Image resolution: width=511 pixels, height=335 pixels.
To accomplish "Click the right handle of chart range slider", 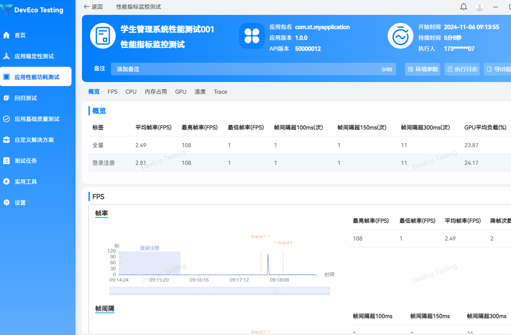I will tap(329, 291).
